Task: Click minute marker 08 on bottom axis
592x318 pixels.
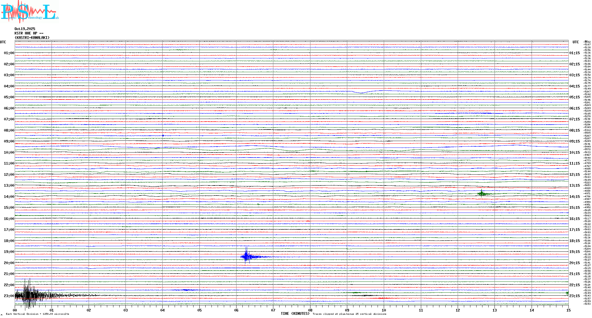Action: [x=310, y=310]
